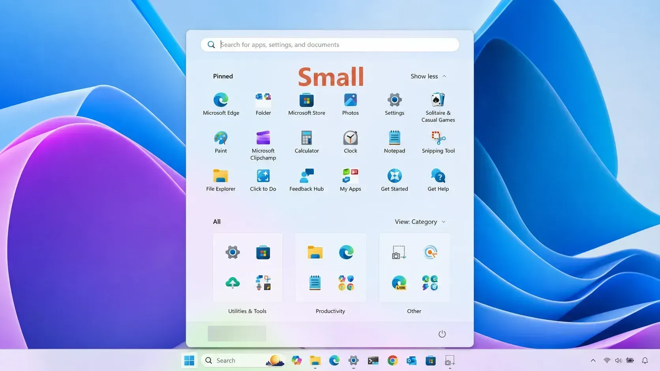The height and width of the screenshot is (371, 660).
Task: Show hidden system tray icons
Action: point(593,360)
